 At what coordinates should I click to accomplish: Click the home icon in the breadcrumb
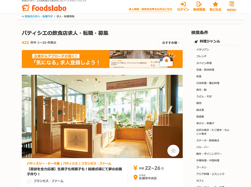pyautogui.click(x=23, y=16)
